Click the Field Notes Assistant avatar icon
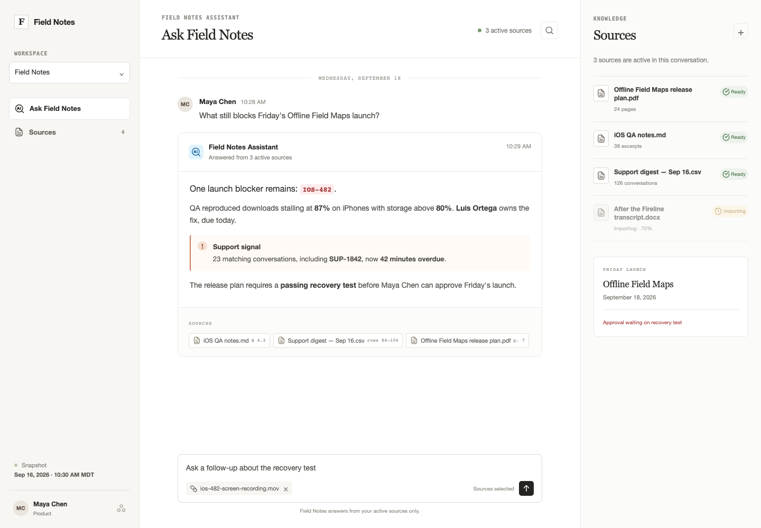The image size is (761, 528). [196, 152]
